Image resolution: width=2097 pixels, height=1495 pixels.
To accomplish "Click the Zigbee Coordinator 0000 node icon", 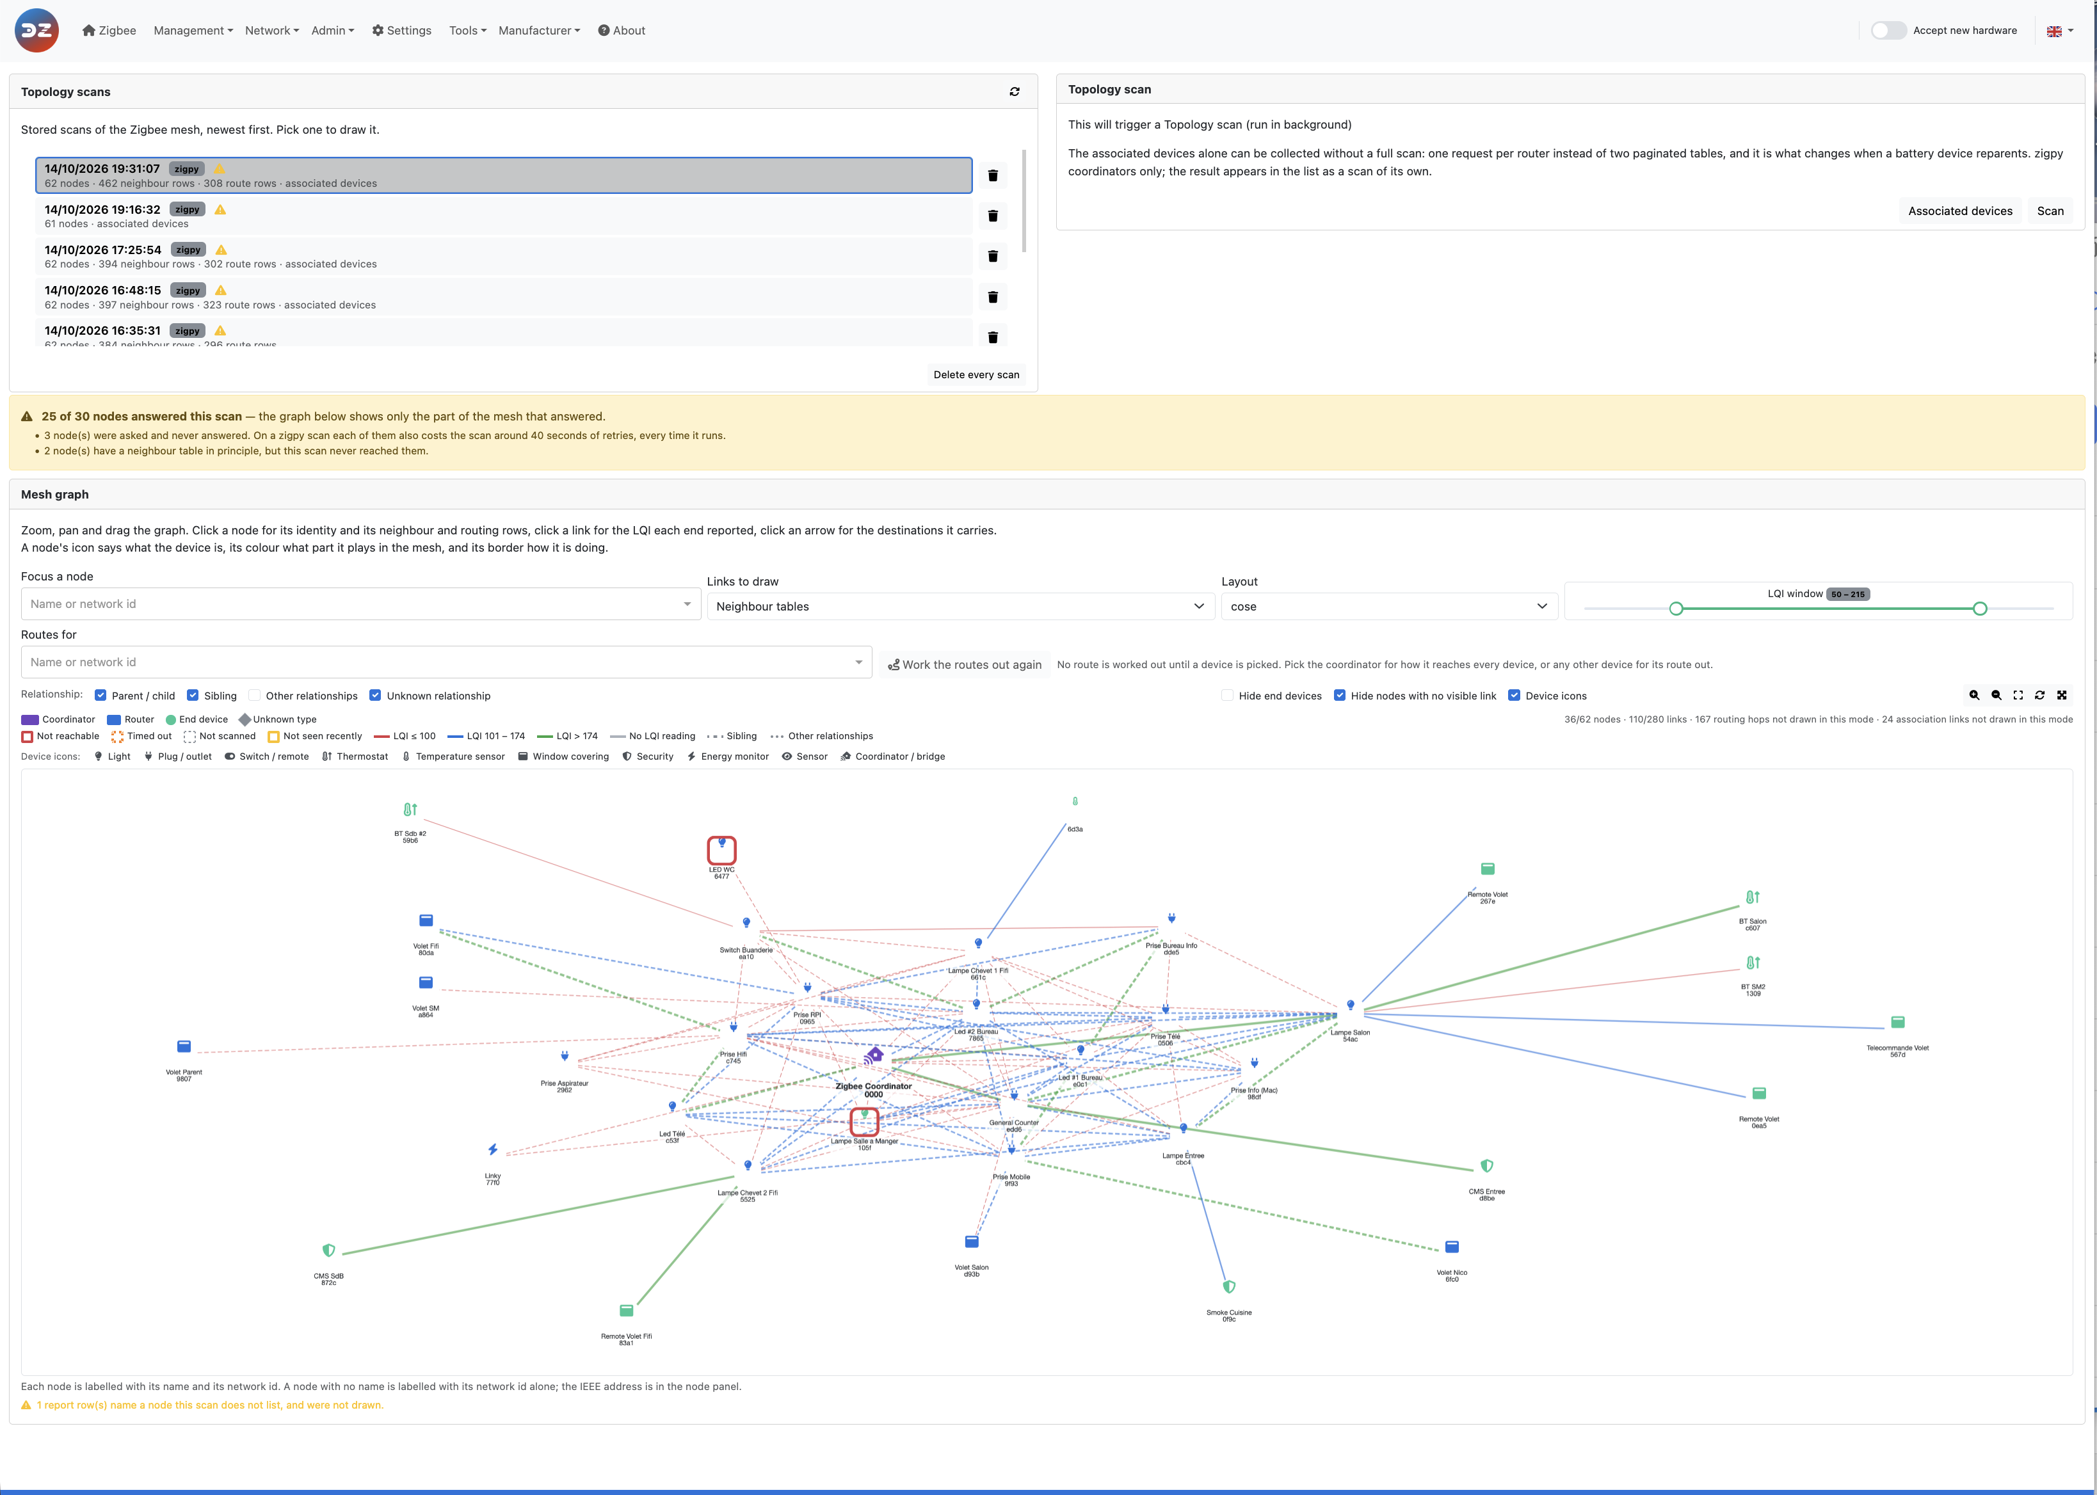I will [874, 1056].
